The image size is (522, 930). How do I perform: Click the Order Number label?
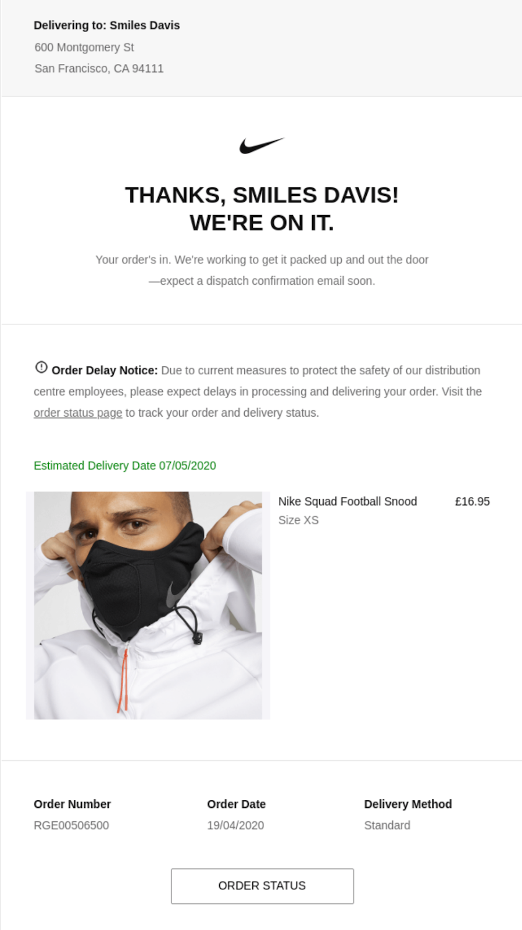[x=72, y=804]
